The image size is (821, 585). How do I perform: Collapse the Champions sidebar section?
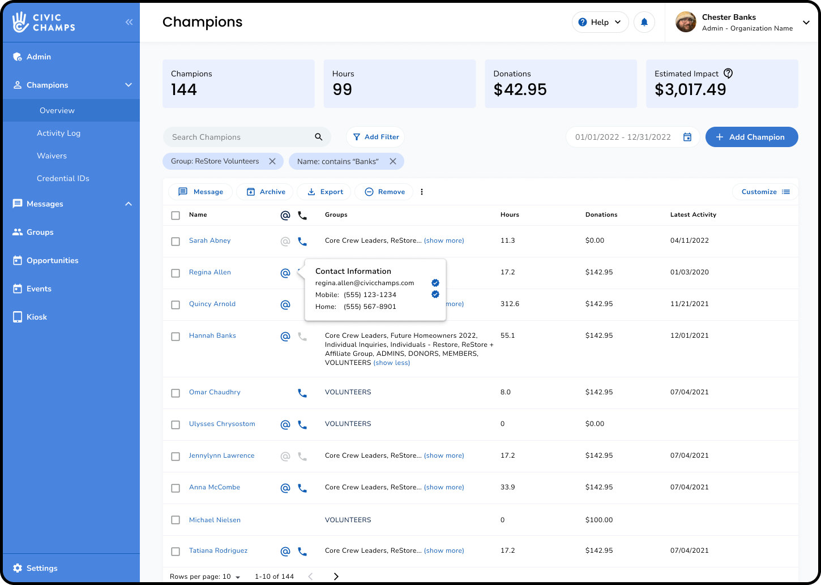click(x=129, y=85)
